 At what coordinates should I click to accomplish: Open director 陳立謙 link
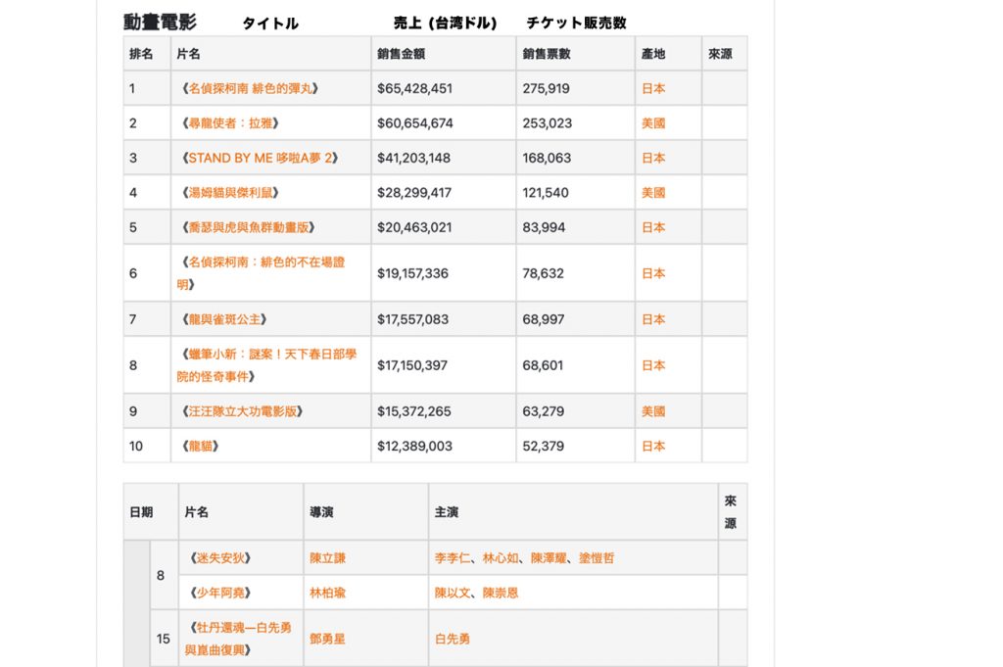coord(327,557)
